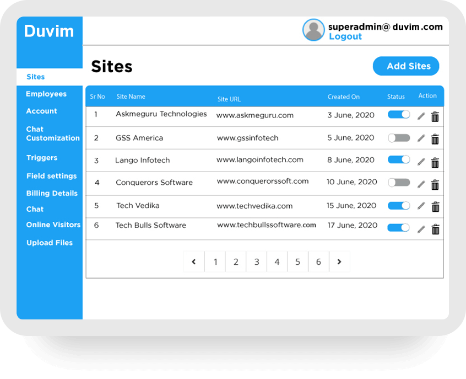Click the Created On column header

pyautogui.click(x=344, y=97)
